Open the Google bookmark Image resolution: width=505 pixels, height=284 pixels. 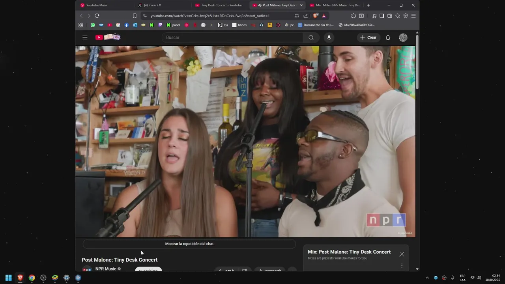[118, 25]
